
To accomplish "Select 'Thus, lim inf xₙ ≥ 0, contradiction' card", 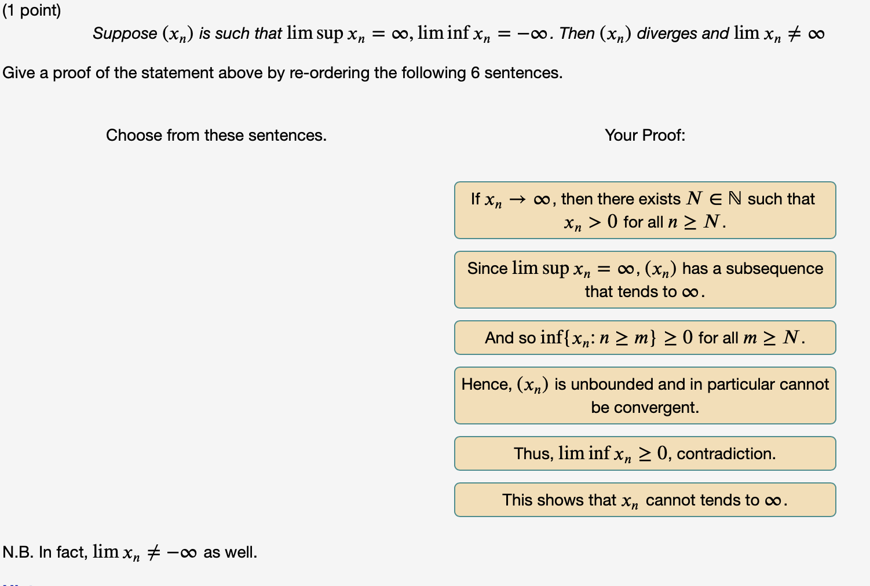I will pyautogui.click(x=645, y=453).
